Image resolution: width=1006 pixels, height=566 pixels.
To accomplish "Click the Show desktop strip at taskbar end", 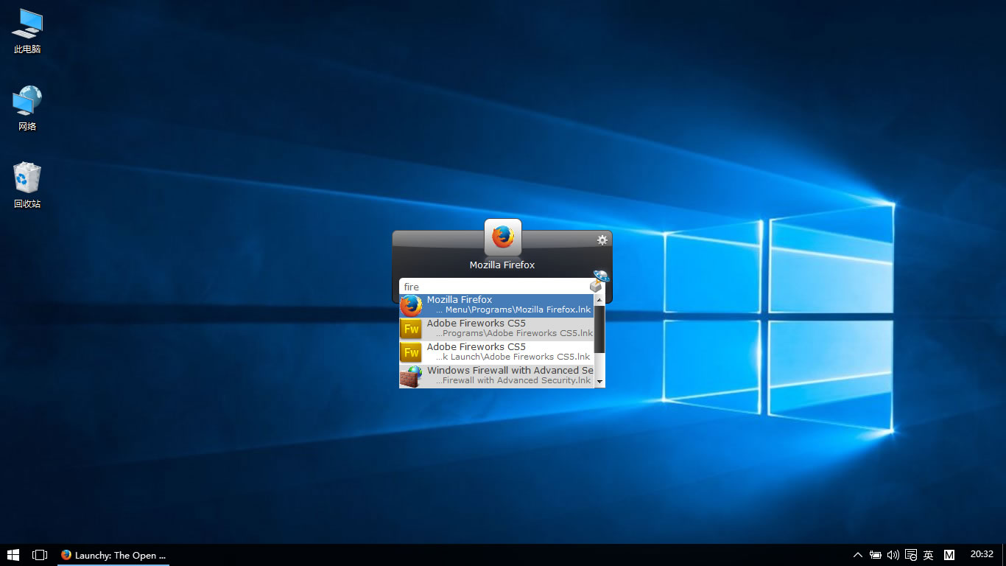I will point(1004,555).
